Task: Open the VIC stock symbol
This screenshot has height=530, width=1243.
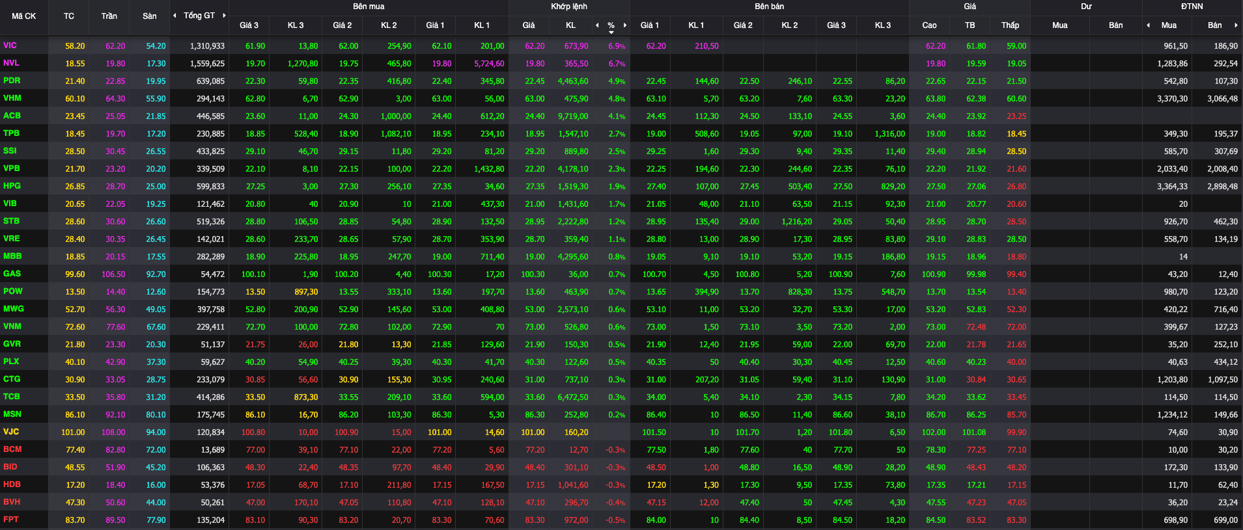Action: click(x=10, y=46)
